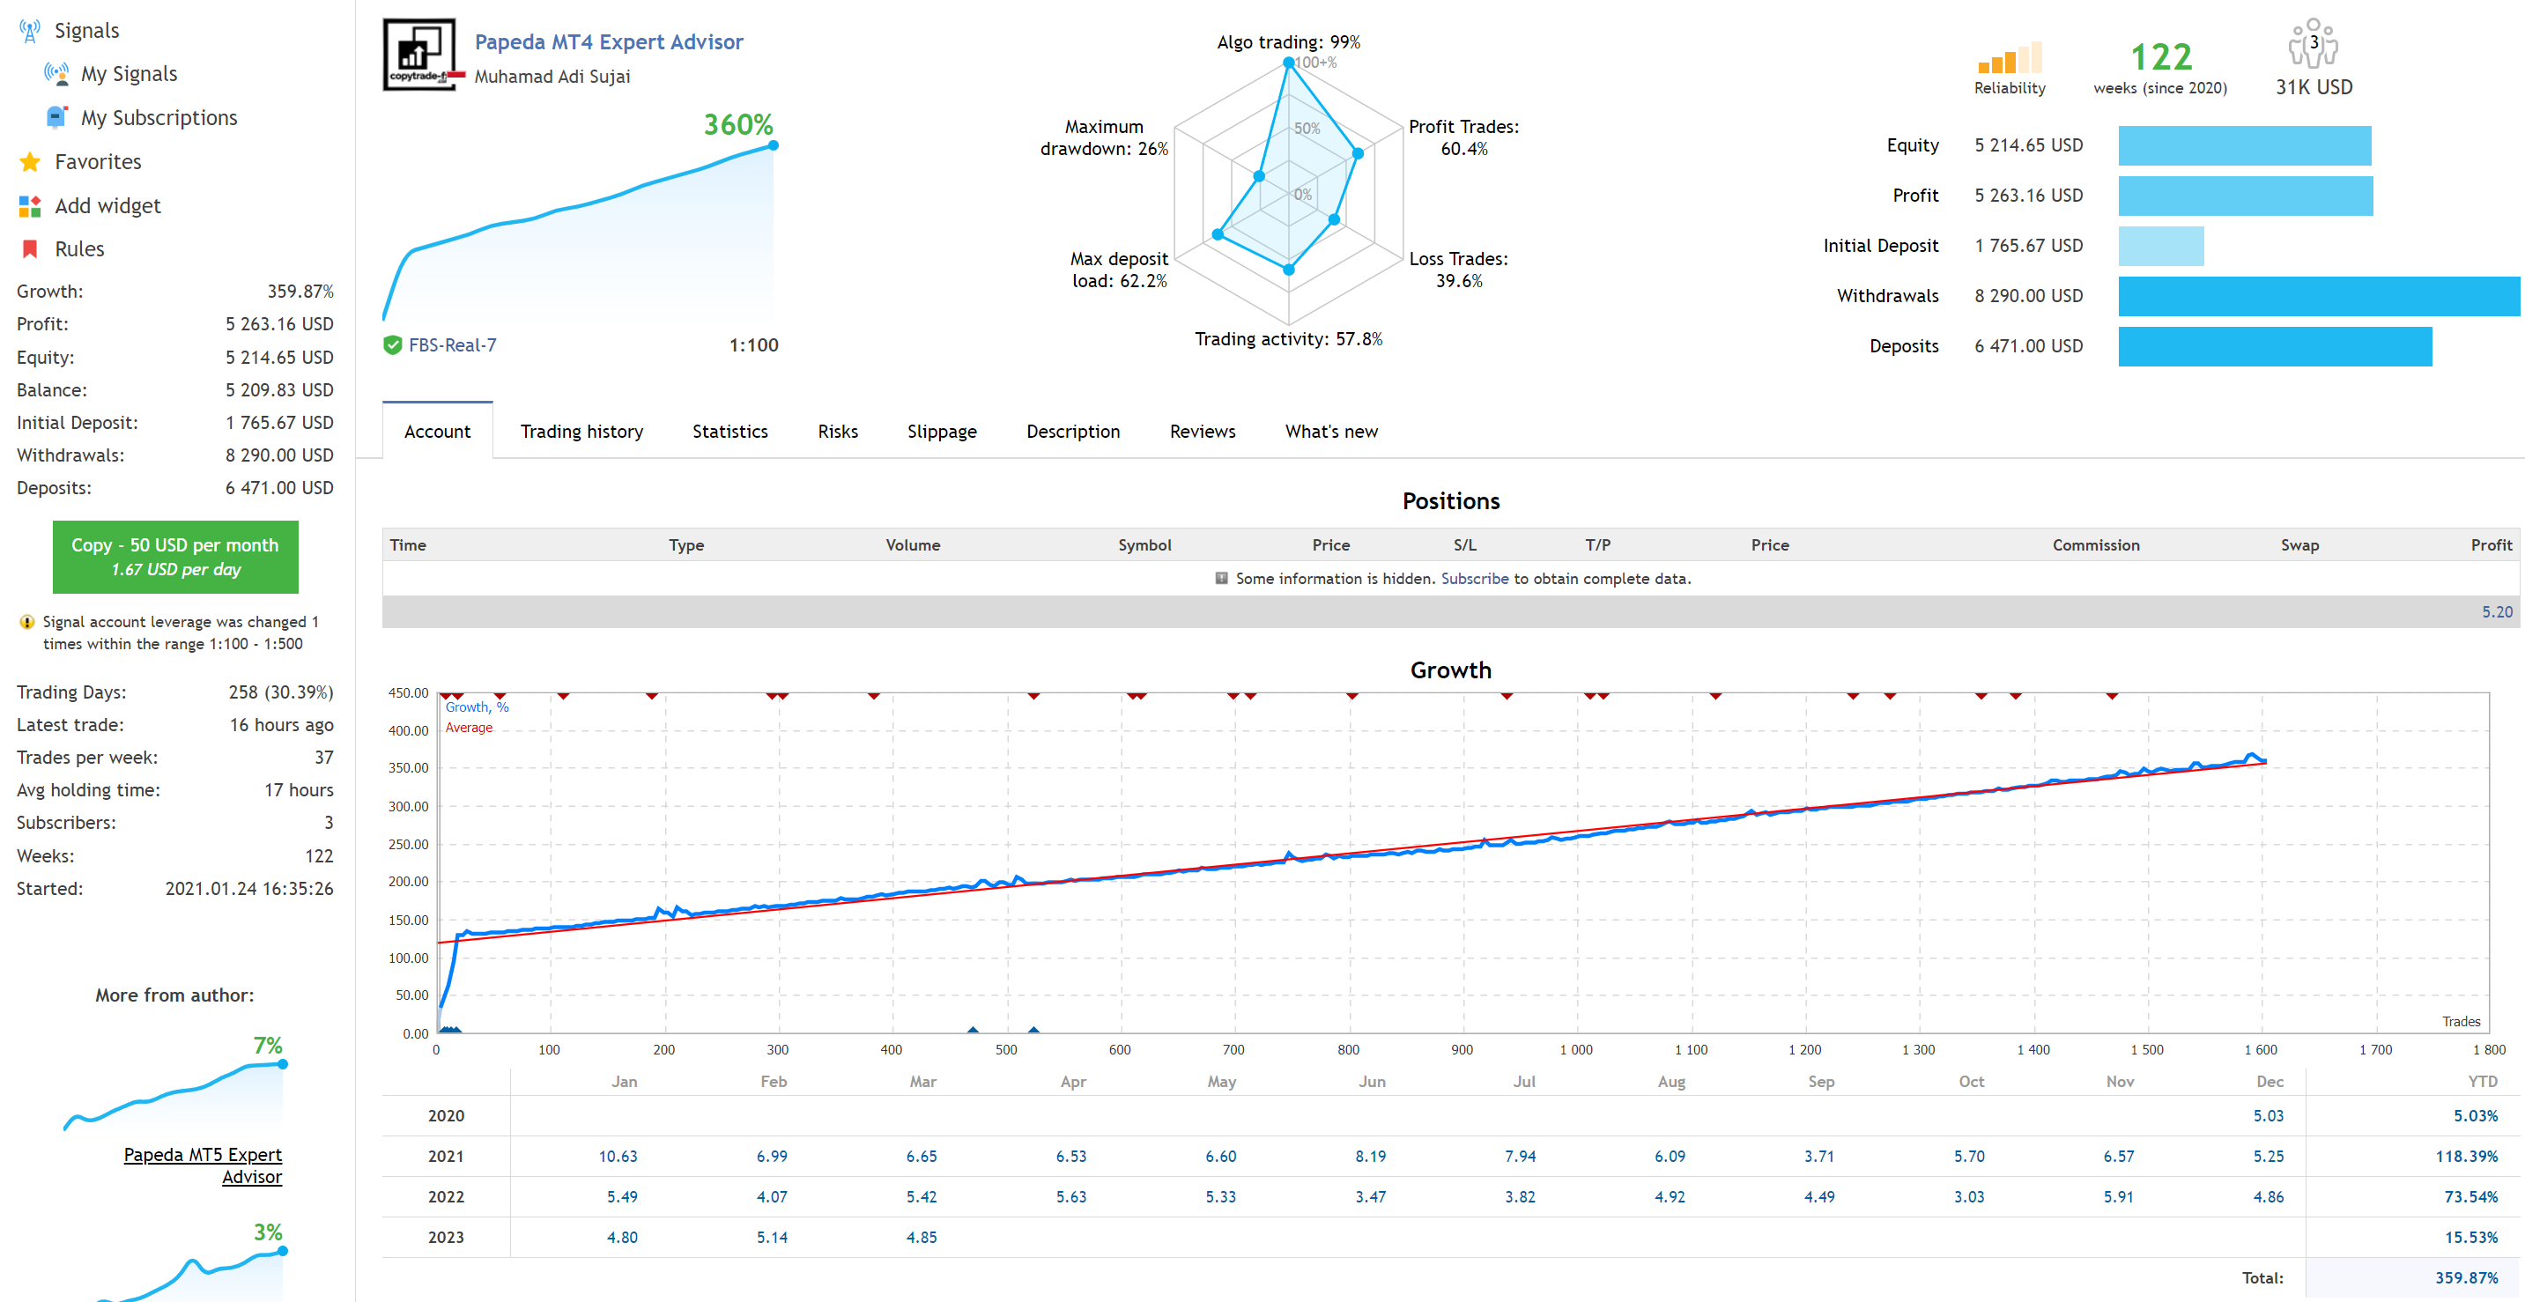Click the Favorites star icon
This screenshot has width=2525, height=1302.
point(29,161)
